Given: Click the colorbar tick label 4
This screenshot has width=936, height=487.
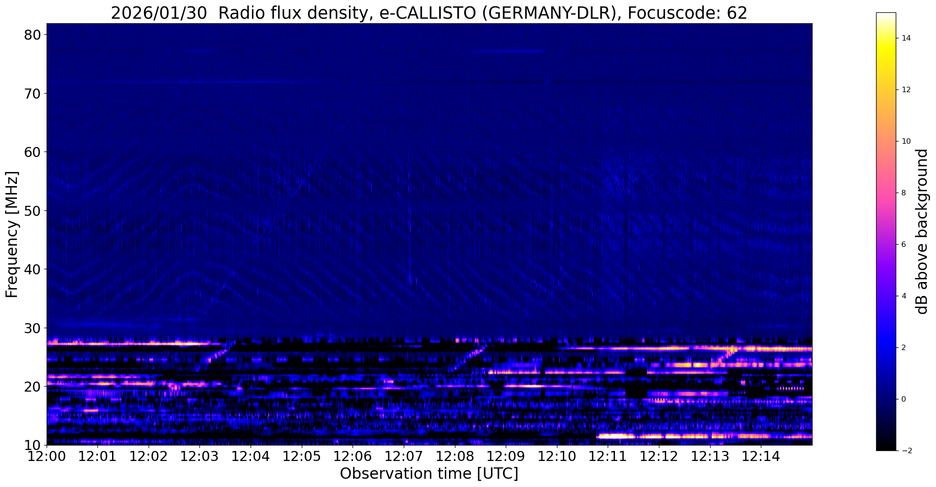Looking at the screenshot, I should (x=903, y=296).
